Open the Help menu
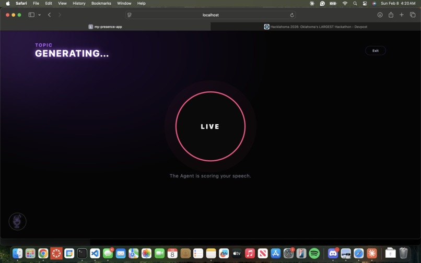The width and height of the screenshot is (421, 263). pyautogui.click(x=141, y=3)
